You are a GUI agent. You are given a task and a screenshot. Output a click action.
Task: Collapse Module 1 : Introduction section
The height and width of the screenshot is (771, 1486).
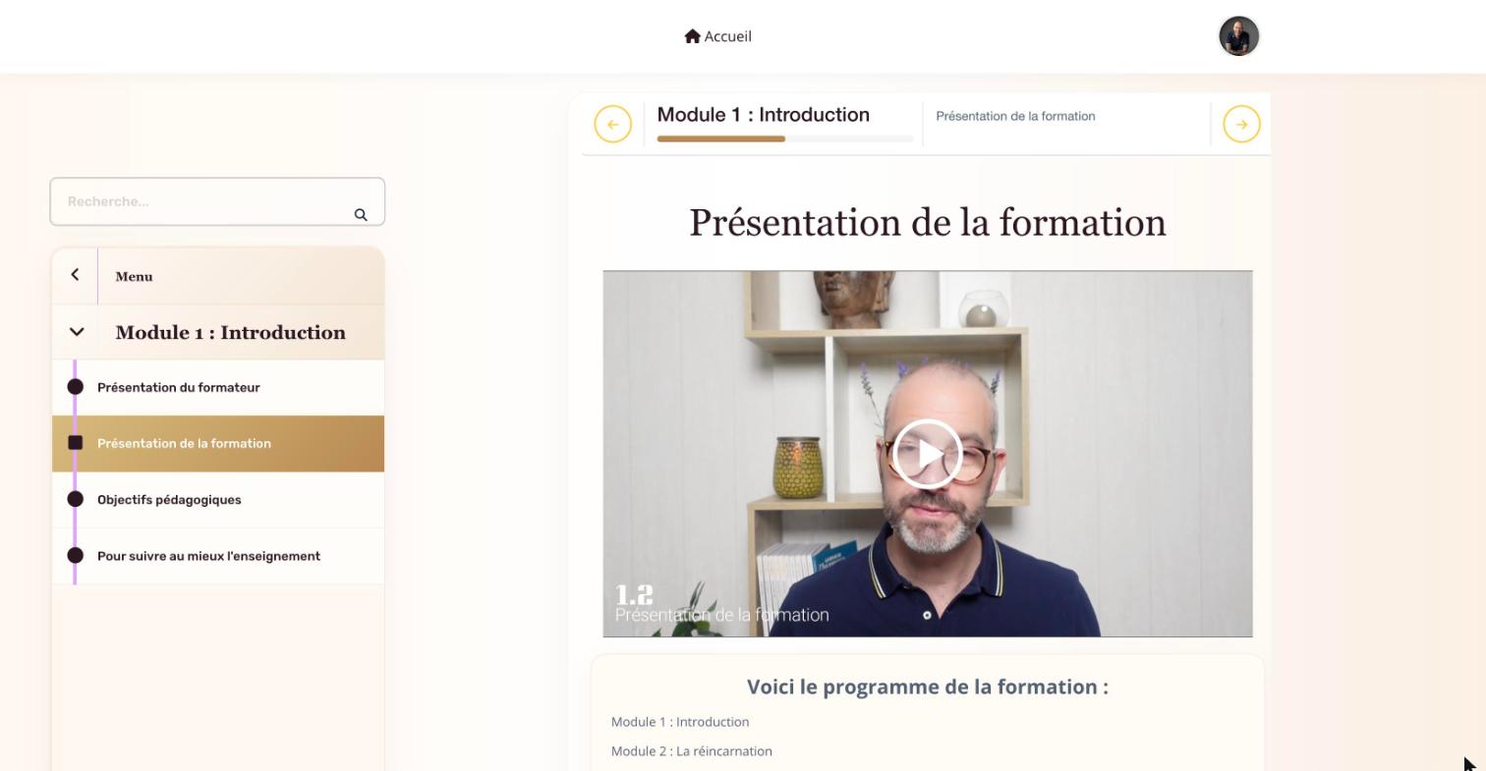pos(77,332)
